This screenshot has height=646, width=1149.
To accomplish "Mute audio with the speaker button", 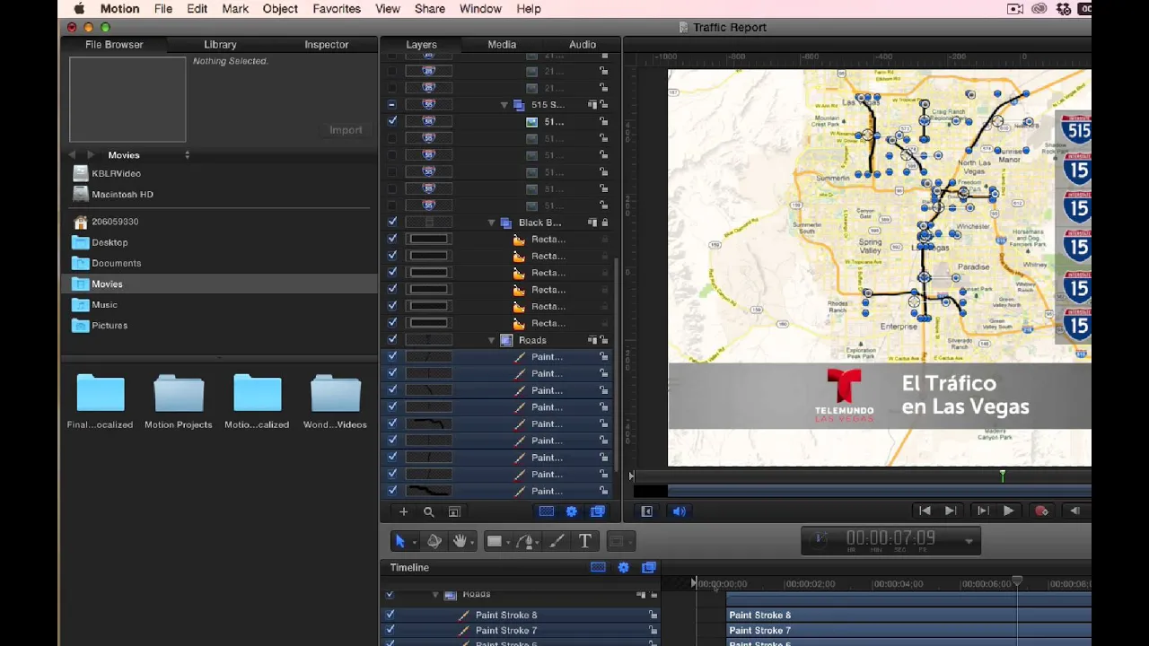I will point(680,511).
